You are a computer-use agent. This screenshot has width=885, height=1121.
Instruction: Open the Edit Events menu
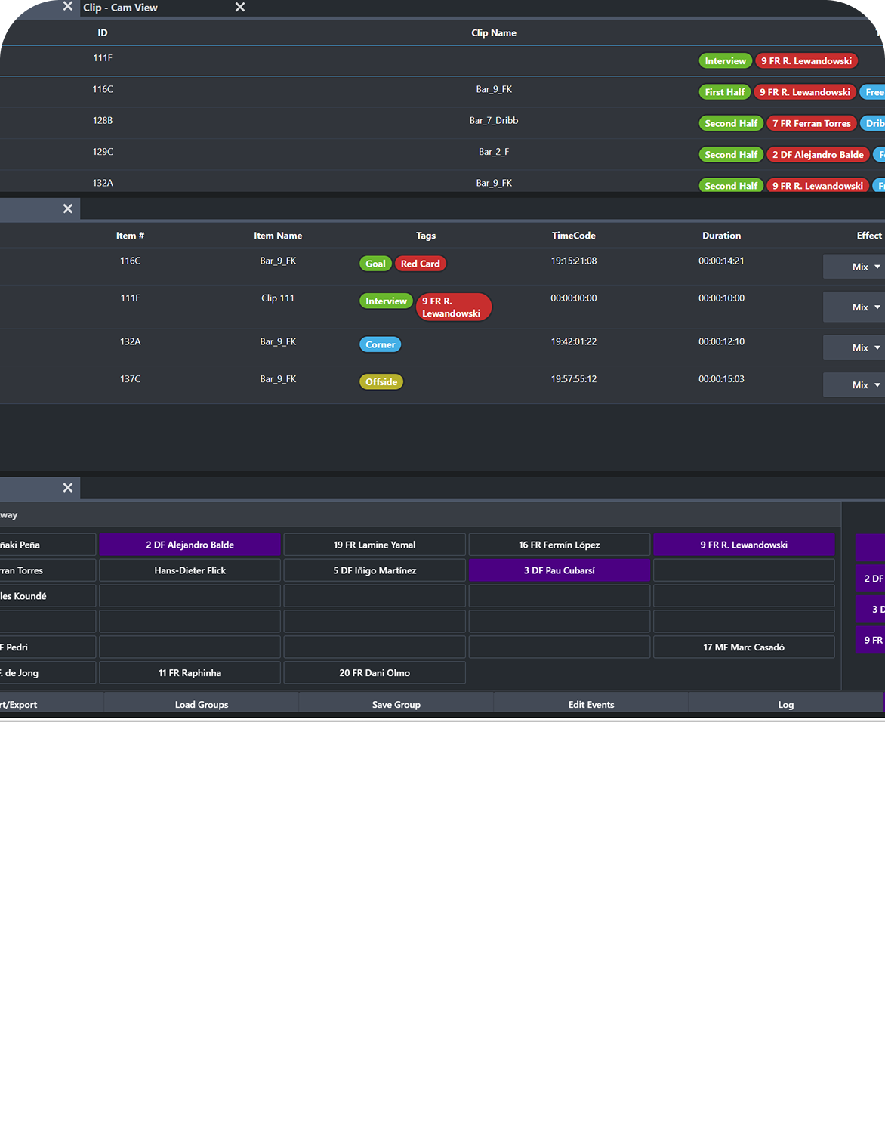pos(591,704)
